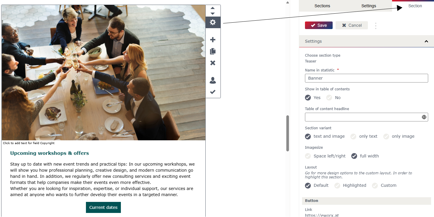Move section down with the down arrow

[213, 13]
